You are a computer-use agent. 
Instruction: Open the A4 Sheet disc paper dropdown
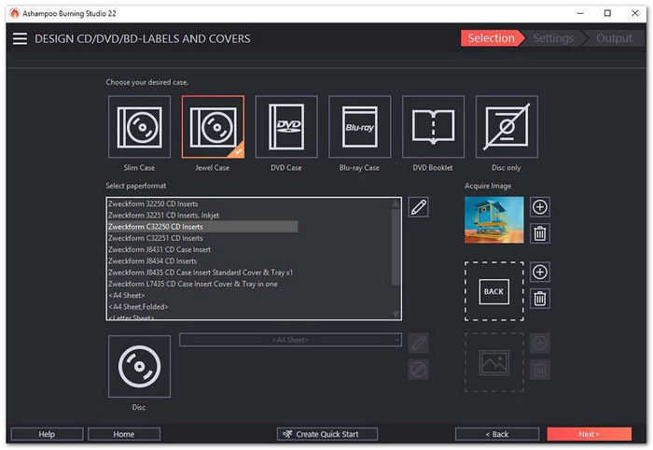(x=290, y=340)
